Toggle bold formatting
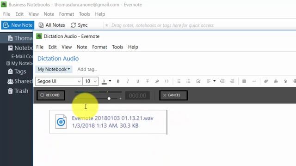 point(118,81)
